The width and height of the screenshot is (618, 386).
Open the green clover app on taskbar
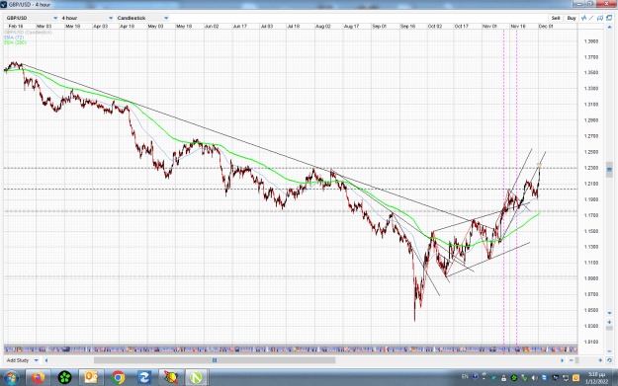pyautogui.click(x=65, y=378)
